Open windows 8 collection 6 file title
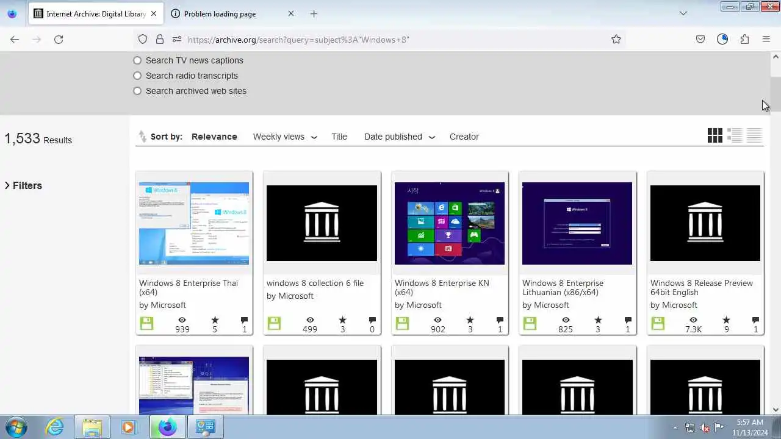 (315, 283)
